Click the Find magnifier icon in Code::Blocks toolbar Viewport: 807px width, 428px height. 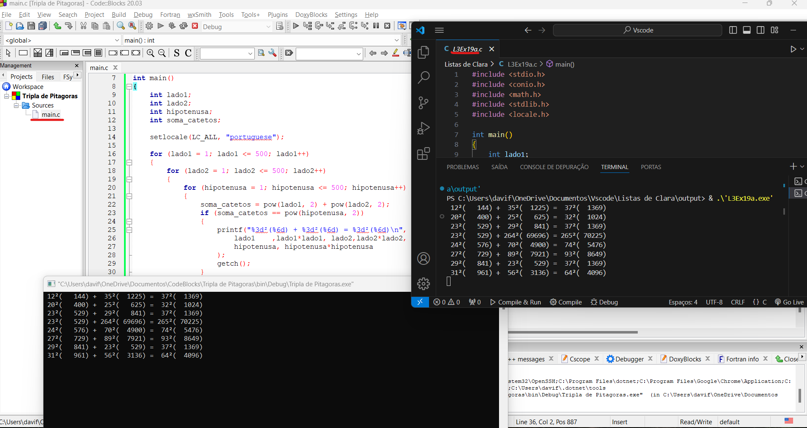click(x=121, y=26)
